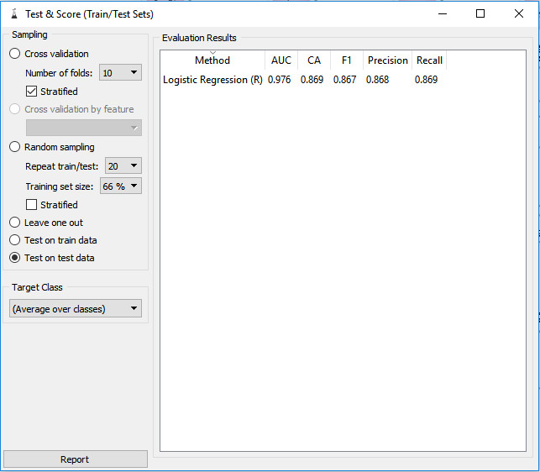540x472 pixels.
Task: Sort results by AUC column
Action: [x=281, y=60]
